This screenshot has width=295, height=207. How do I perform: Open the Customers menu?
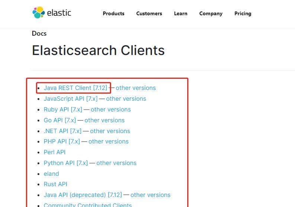coord(149,13)
